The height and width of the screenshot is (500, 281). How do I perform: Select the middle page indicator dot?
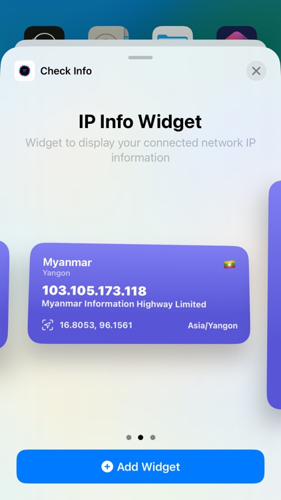point(140,437)
